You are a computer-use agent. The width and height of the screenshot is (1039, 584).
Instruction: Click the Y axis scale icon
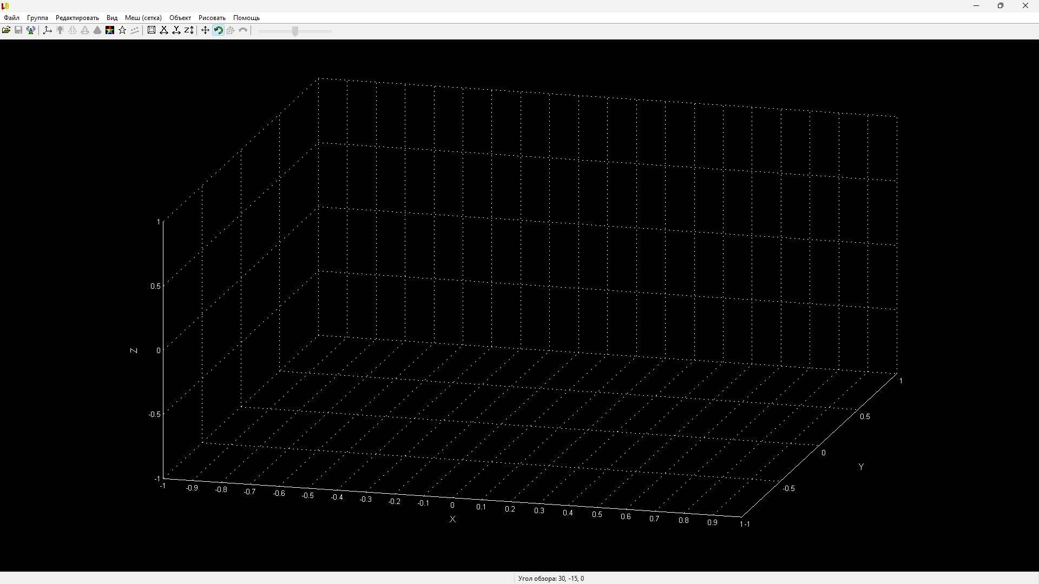tap(176, 30)
